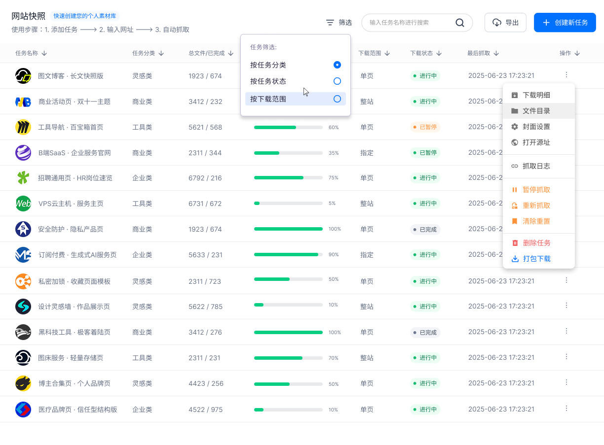Open more actions for 医疗品牌页 row
604x445 pixels.
(566, 408)
